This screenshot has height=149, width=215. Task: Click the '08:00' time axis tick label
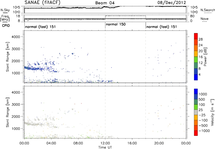coord(78,143)
